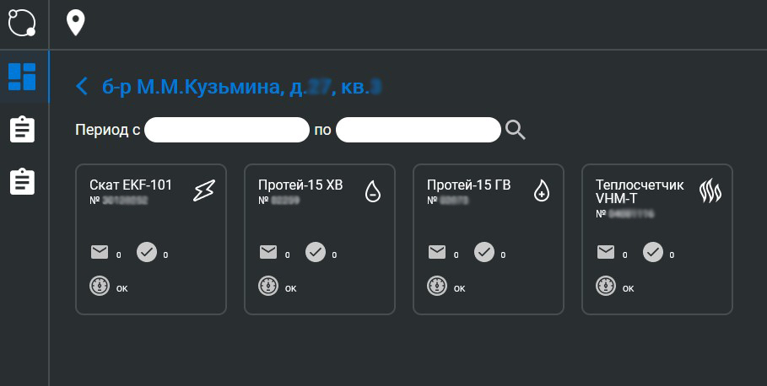
Task: Click the lightning icon on Скат EKF-101
Action: (x=204, y=190)
